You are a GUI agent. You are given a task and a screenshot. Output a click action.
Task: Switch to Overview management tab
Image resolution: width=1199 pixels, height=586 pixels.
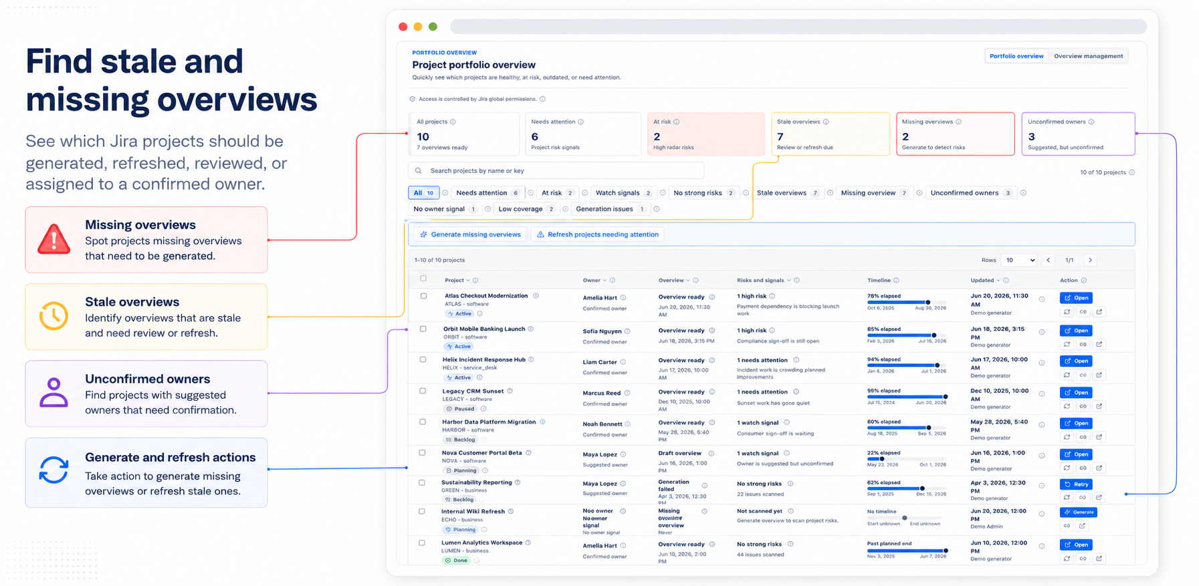pos(1089,56)
